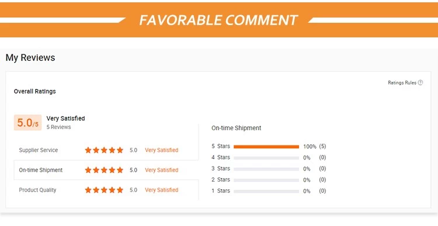Screen dimensions: 438x226
Task: Open the Ratings Rules link
Action: [x=402, y=83]
